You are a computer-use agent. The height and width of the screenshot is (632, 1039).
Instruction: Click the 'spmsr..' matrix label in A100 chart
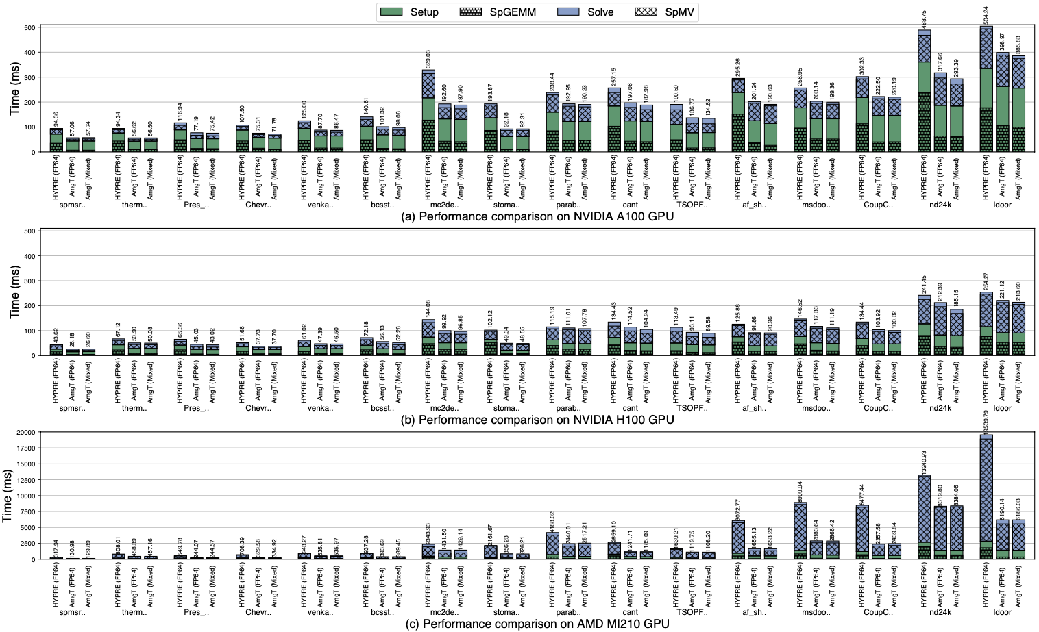[x=73, y=205]
